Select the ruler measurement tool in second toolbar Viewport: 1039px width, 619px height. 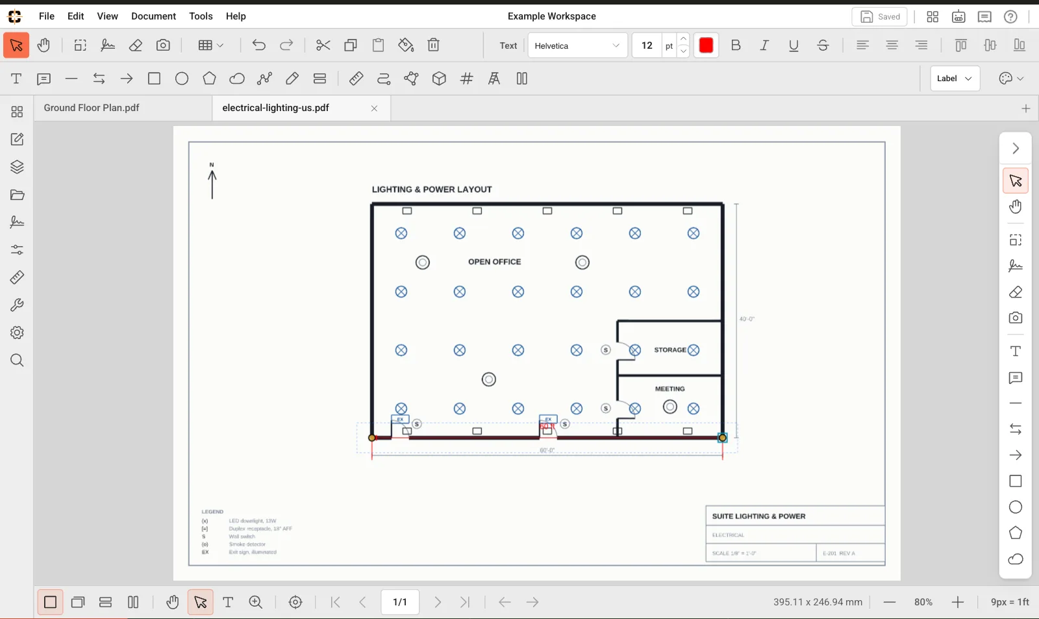(356, 79)
